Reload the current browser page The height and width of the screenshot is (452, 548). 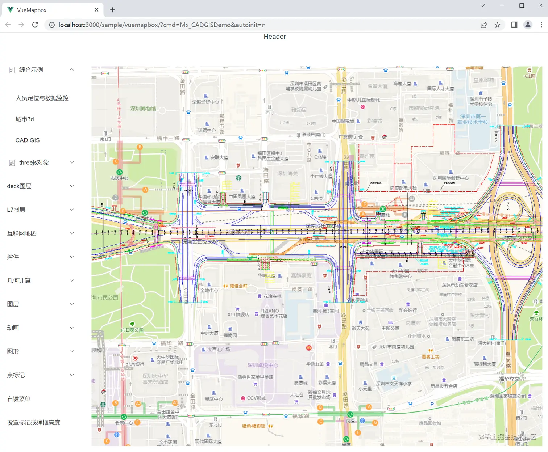tap(35, 25)
